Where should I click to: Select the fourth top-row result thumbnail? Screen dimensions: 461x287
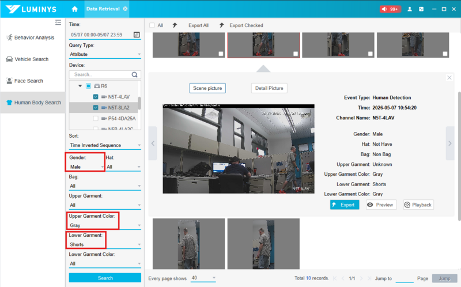413,45
